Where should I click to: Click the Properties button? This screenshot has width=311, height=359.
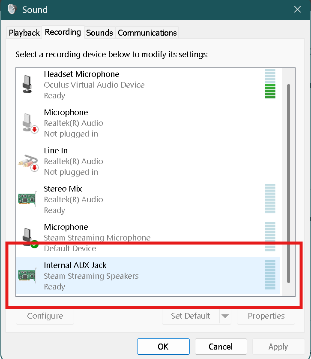[x=266, y=316]
